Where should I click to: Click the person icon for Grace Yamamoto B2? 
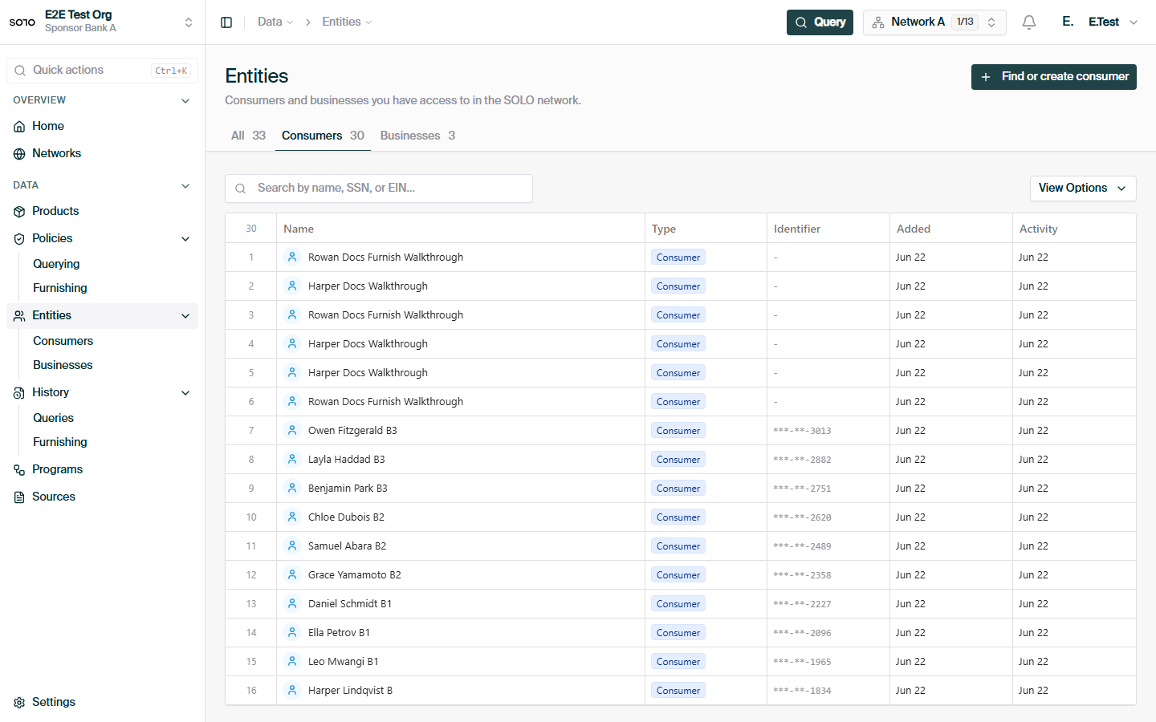(292, 574)
